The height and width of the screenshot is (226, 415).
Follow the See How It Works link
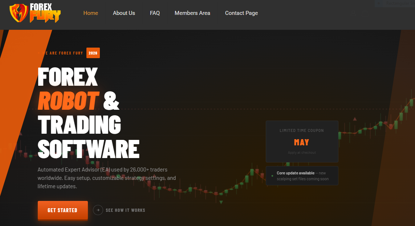(x=126, y=210)
